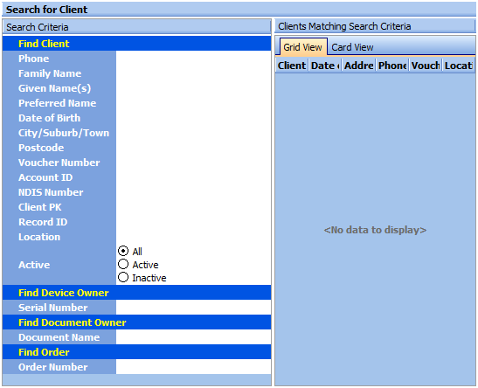This screenshot has width=478, height=388.
Task: Click the Date of Birth input field
Action: coord(193,118)
